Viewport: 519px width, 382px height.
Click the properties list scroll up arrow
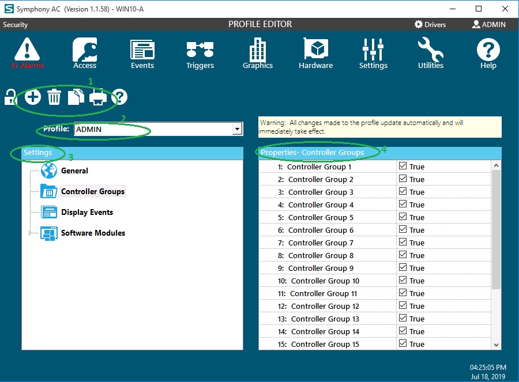pyautogui.click(x=496, y=165)
